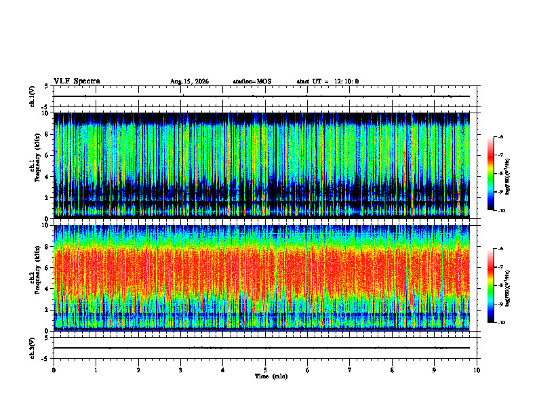
Task: Click the ch.2 spectrogram color scale bar
Action: [490, 285]
